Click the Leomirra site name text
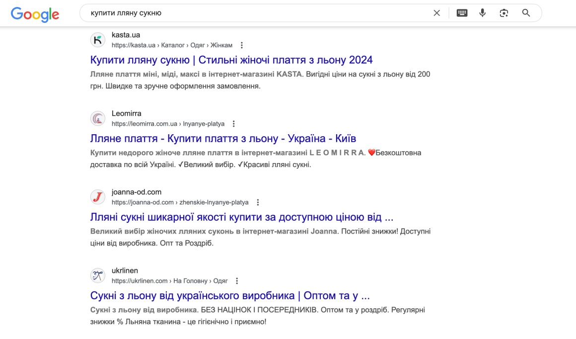This screenshot has width=576, height=339. [126, 114]
